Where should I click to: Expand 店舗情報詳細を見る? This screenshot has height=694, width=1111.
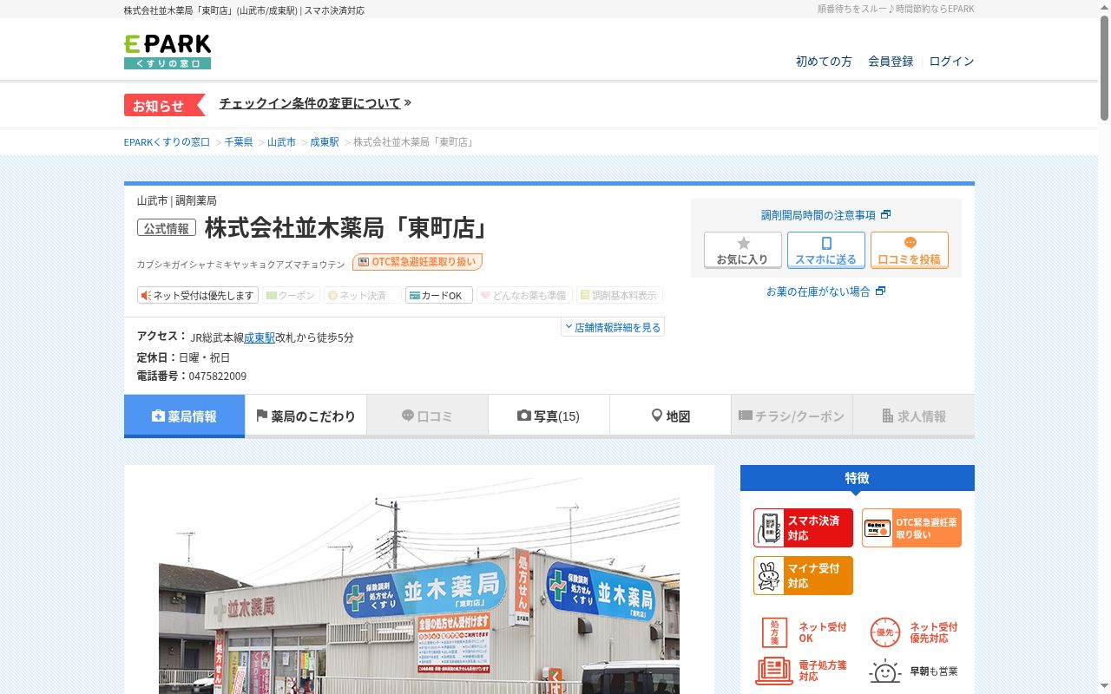[613, 327]
